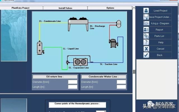Click the Load Project button label

[x=160, y=11]
